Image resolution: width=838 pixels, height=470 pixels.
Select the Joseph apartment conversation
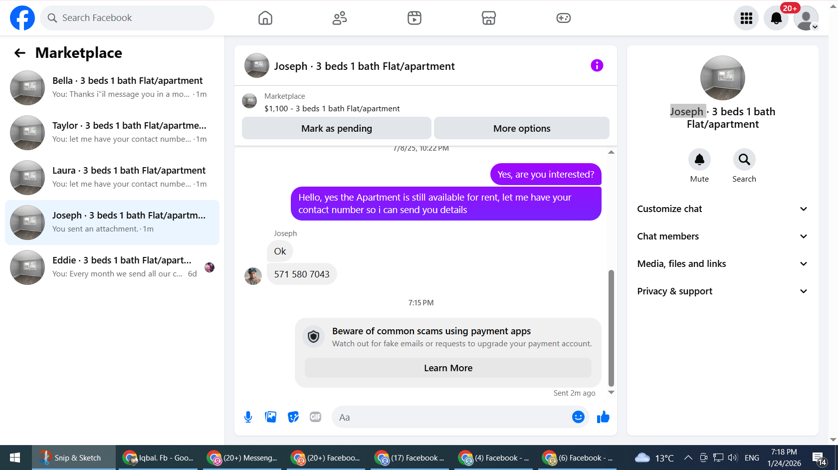coord(112,223)
